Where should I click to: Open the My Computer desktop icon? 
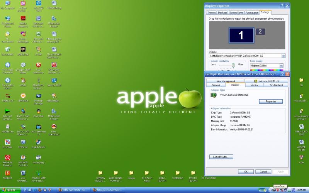coord(7,3)
